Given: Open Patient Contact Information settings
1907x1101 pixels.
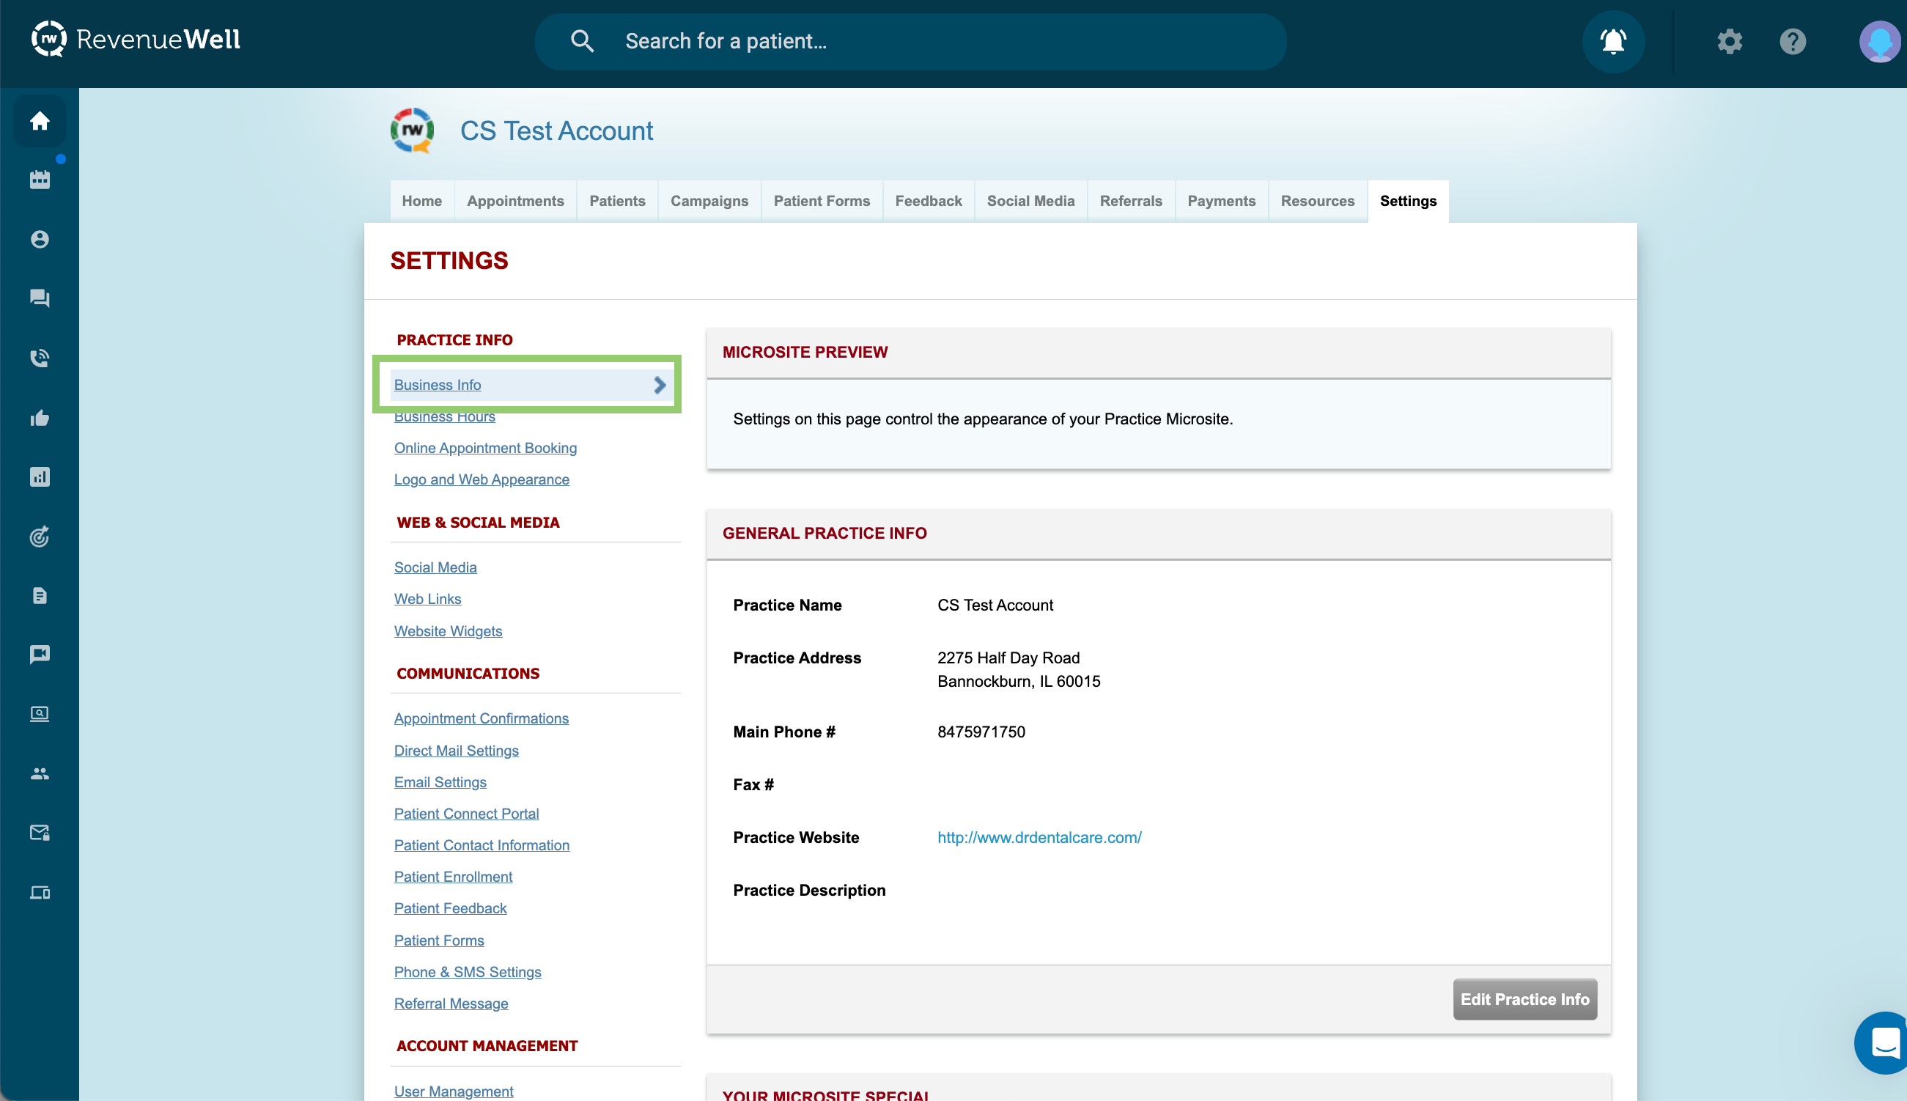Looking at the screenshot, I should (482, 845).
